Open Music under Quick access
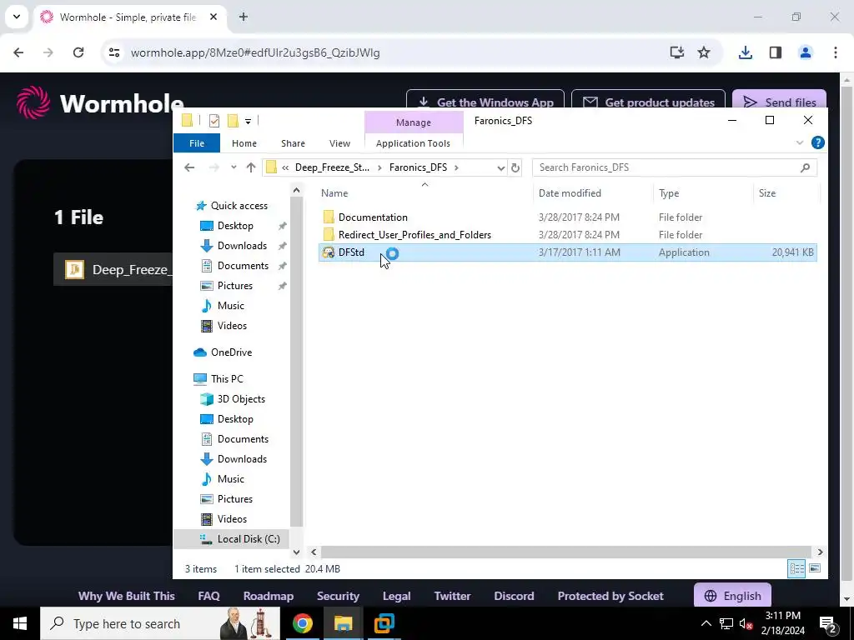 [230, 306]
